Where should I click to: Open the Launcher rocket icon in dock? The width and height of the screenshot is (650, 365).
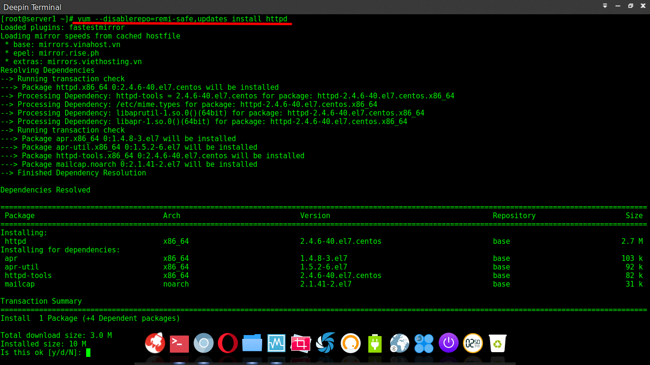click(x=155, y=343)
